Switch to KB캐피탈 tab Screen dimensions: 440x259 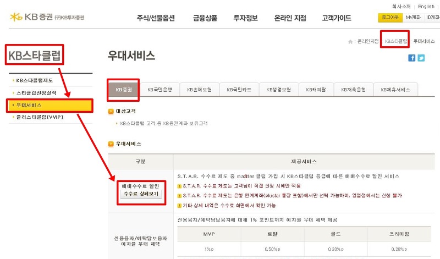pyautogui.click(x=316, y=90)
